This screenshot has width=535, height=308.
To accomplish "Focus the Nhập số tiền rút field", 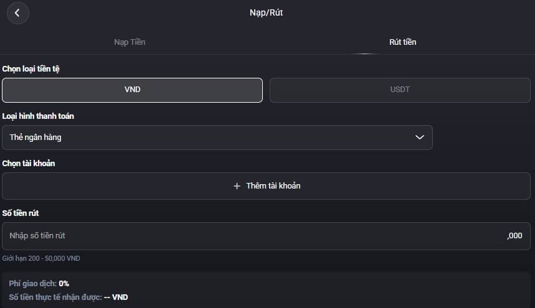I will point(266,236).
